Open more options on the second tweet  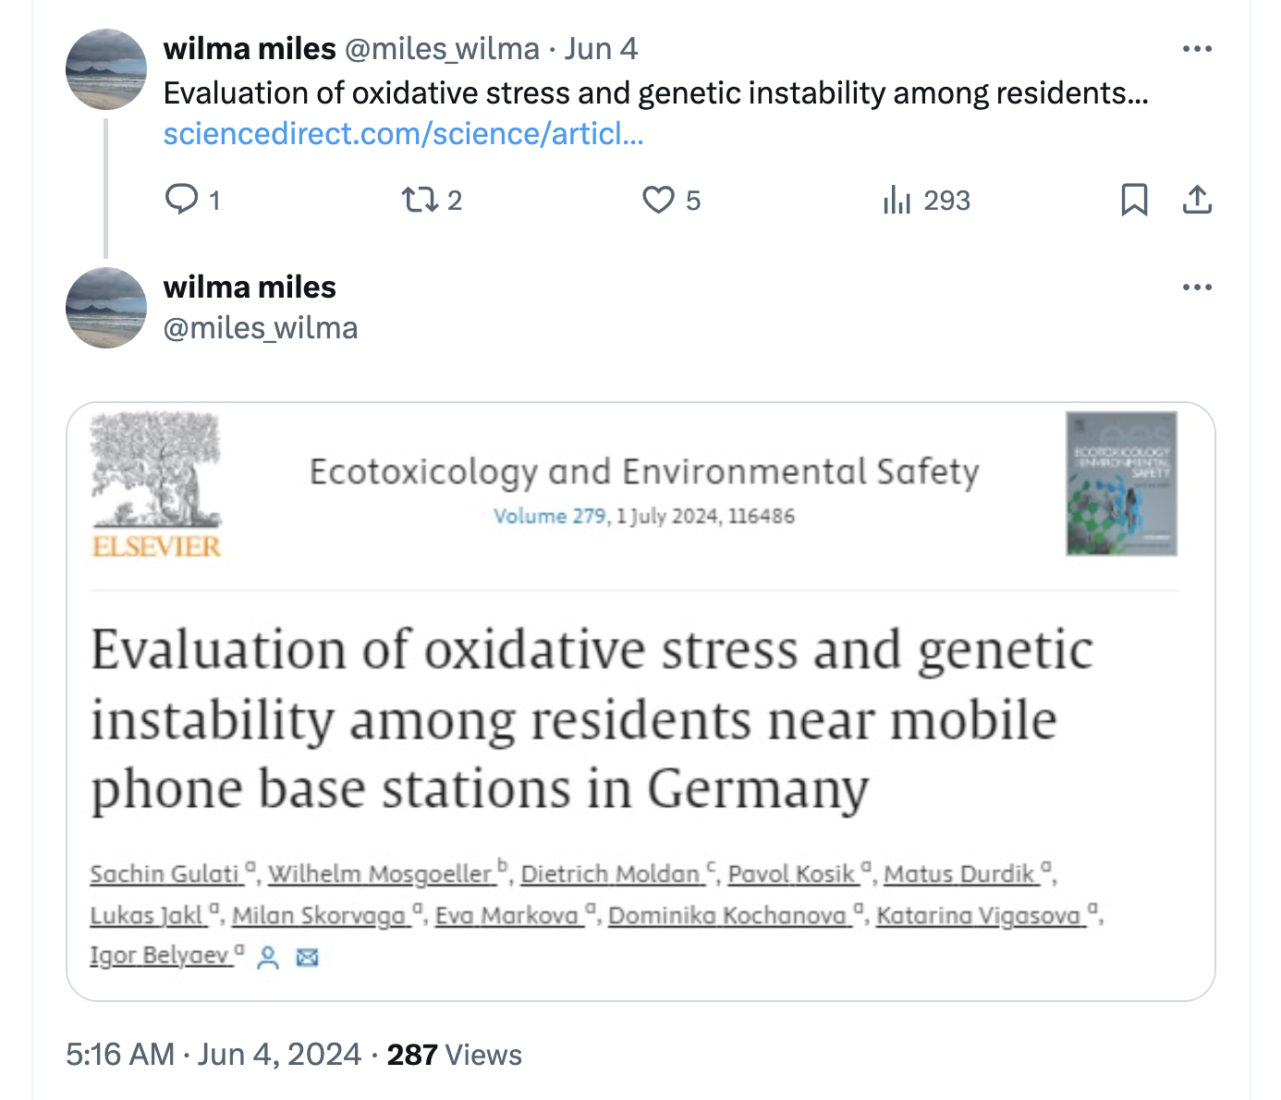click(1197, 287)
